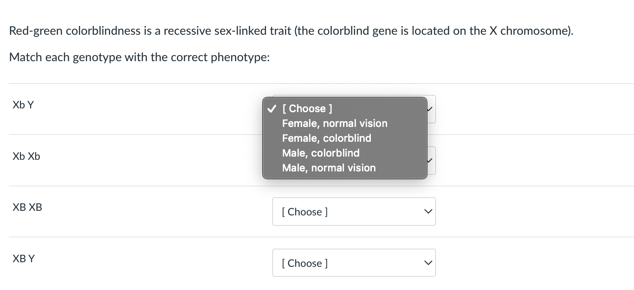Choose the "Female, colorblind" option
Image resolution: width=634 pixels, height=290 pixels.
[326, 138]
